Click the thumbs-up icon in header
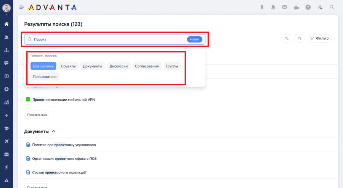The width and height of the screenshot is (343, 188). point(297,8)
